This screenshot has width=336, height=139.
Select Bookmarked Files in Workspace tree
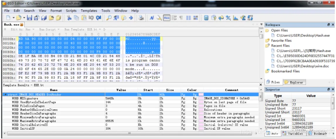pos(285,71)
